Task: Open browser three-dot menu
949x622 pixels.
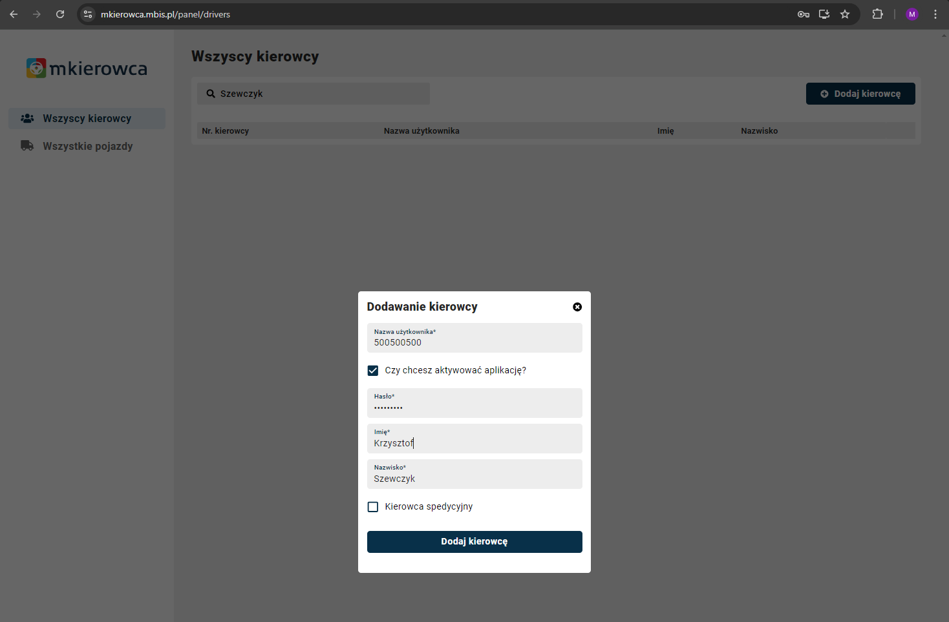Action: 935,14
